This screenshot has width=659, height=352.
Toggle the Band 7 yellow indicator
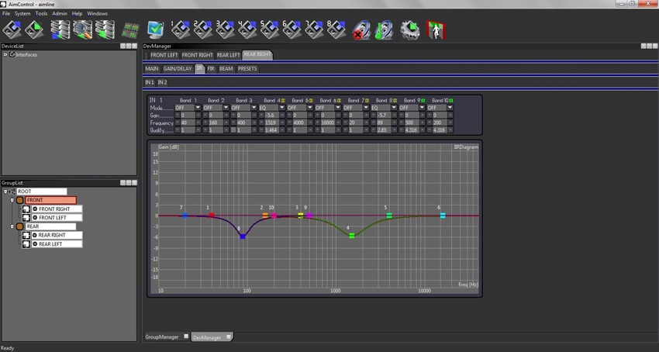tap(367, 101)
